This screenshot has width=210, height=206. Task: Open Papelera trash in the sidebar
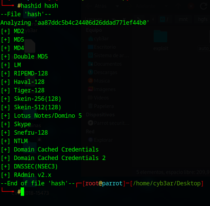103,106
